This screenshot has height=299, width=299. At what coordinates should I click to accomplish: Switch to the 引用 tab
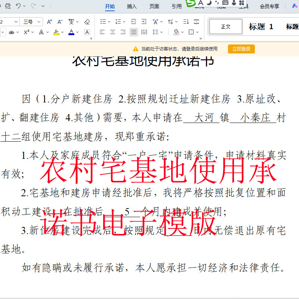(177, 6)
